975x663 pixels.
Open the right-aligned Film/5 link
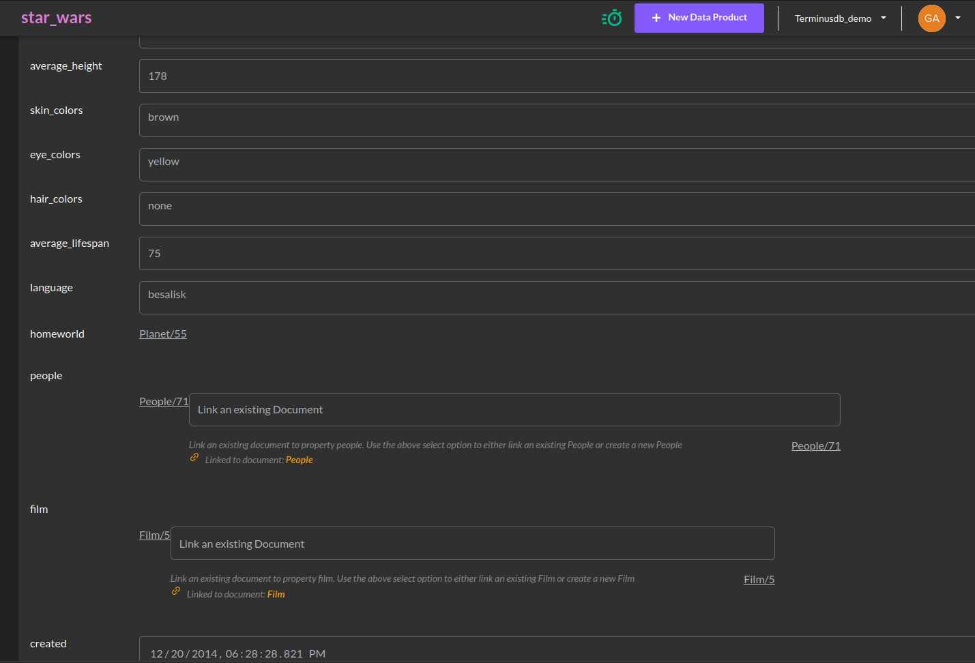[759, 579]
